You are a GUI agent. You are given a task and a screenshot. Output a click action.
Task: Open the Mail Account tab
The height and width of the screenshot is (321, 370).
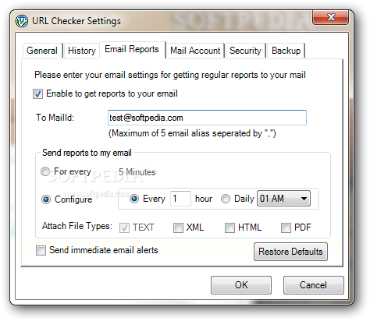click(x=195, y=51)
